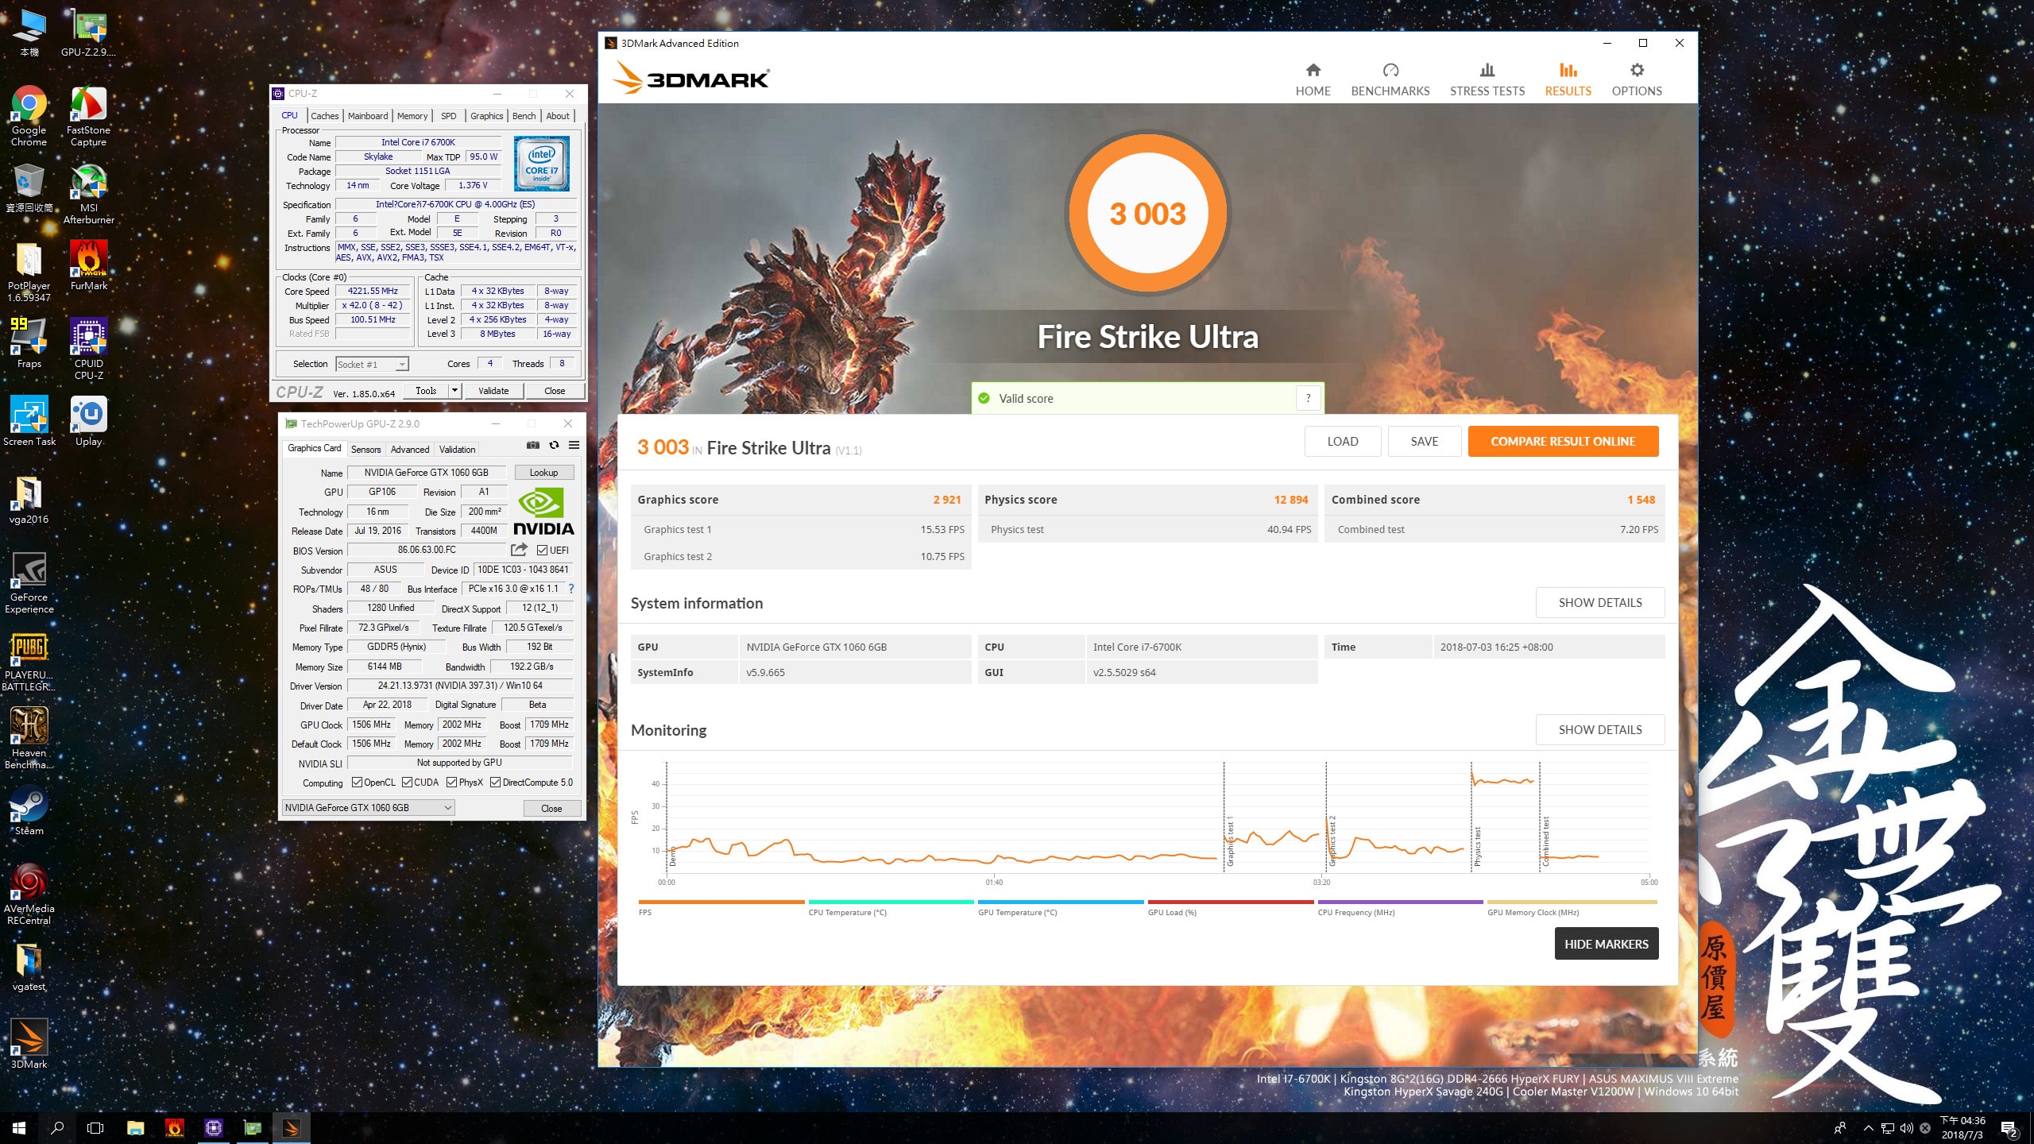
Task: Open AVerMedia RECentral desktop icon
Action: (29, 894)
